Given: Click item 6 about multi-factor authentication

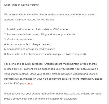Looking at the screenshot, I should [x=45, y=54].
